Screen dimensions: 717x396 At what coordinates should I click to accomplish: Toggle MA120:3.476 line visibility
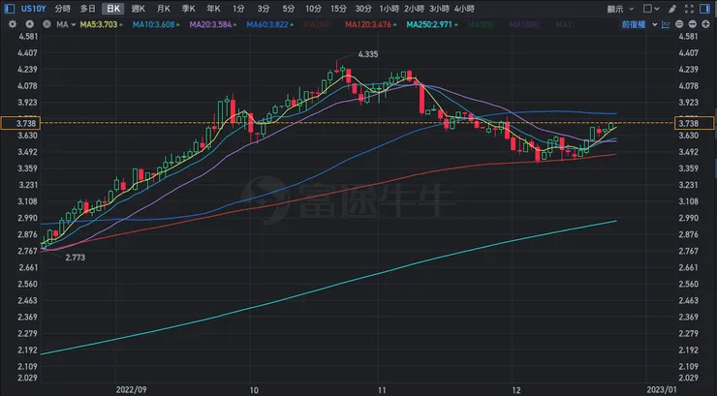click(370, 24)
